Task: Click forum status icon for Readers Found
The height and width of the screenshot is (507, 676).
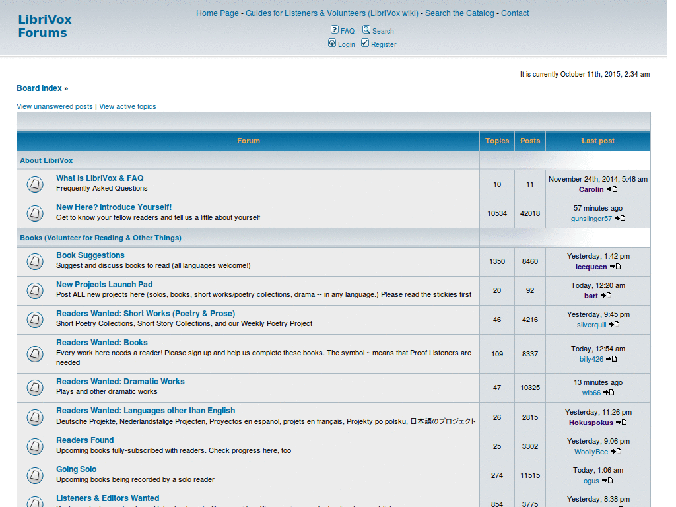Action: pos(35,446)
